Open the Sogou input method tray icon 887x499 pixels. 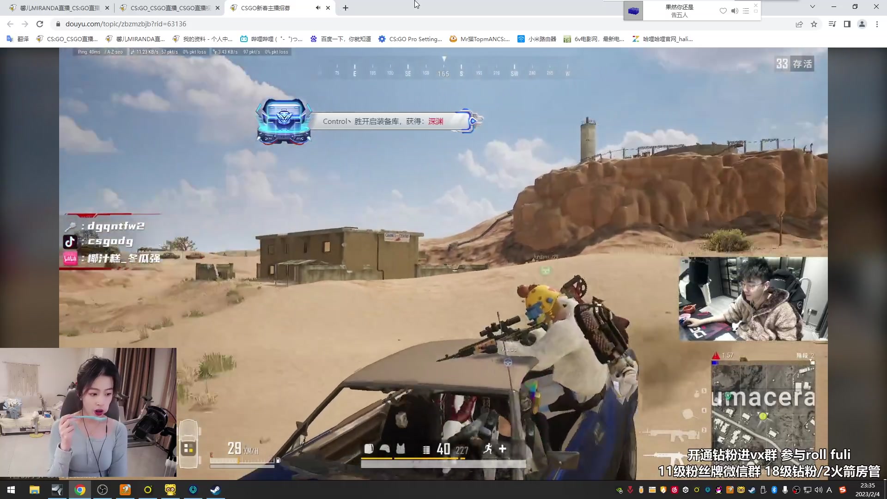pyautogui.click(x=843, y=490)
